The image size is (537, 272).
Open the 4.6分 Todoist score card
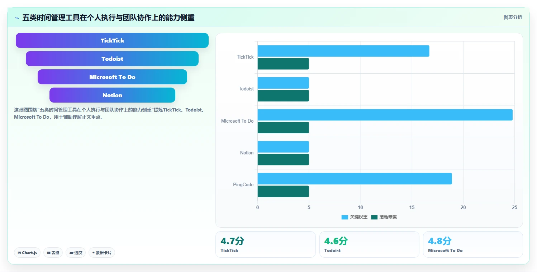pos(369,244)
